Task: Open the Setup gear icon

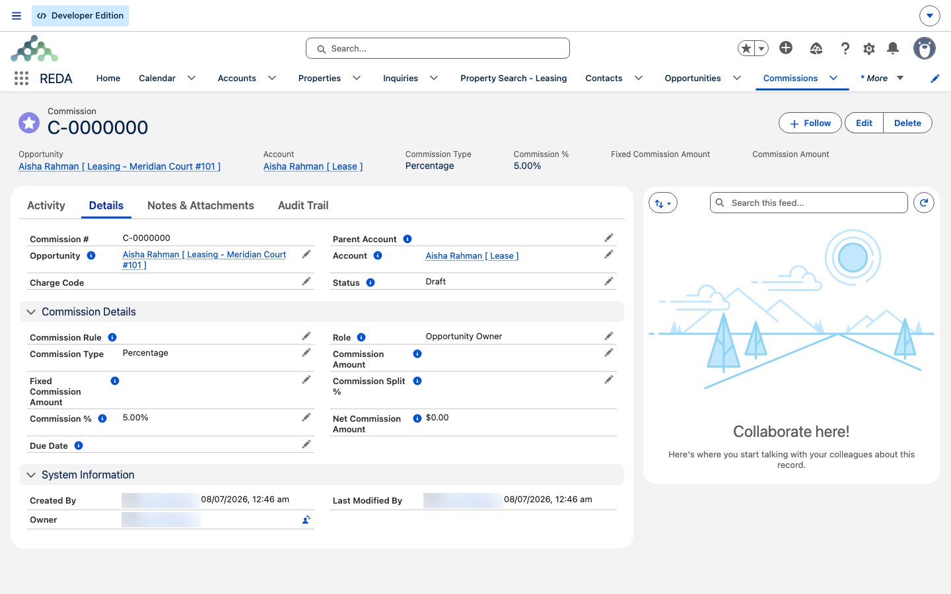Action: tap(869, 48)
